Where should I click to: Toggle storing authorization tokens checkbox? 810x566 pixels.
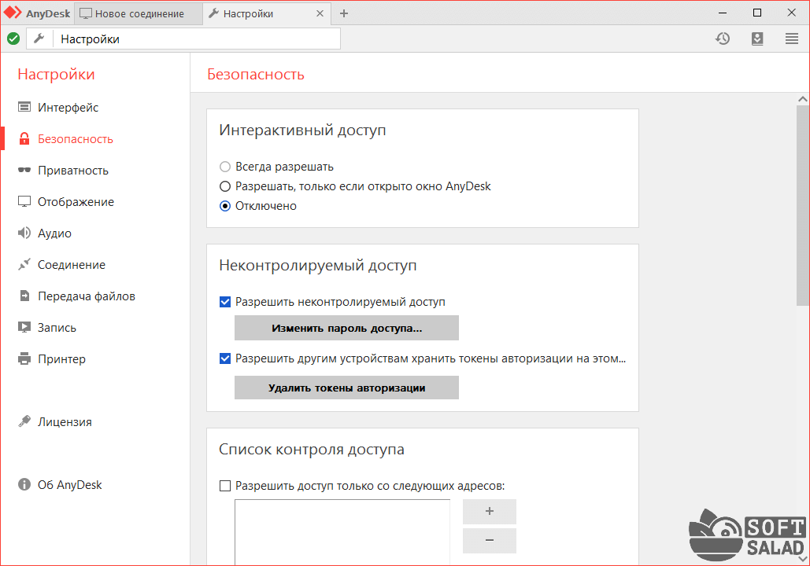click(225, 358)
